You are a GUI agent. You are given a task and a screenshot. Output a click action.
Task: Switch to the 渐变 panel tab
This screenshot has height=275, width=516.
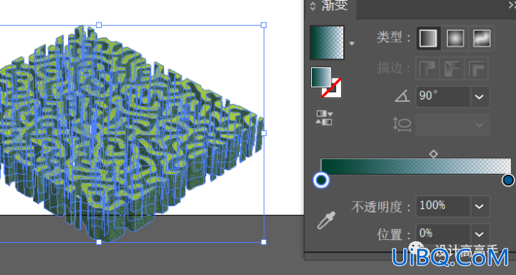(334, 6)
